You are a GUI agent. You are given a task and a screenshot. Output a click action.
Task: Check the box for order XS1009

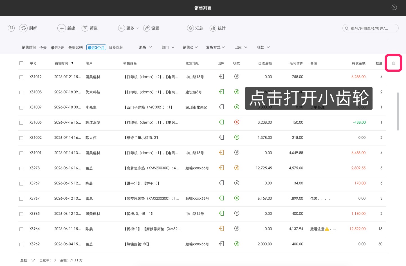tap(21, 108)
